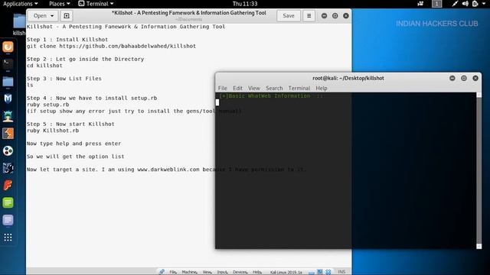Open the VirtualBox Help menu
Image resolution: width=490 pixels, height=275 pixels.
tap(257, 272)
